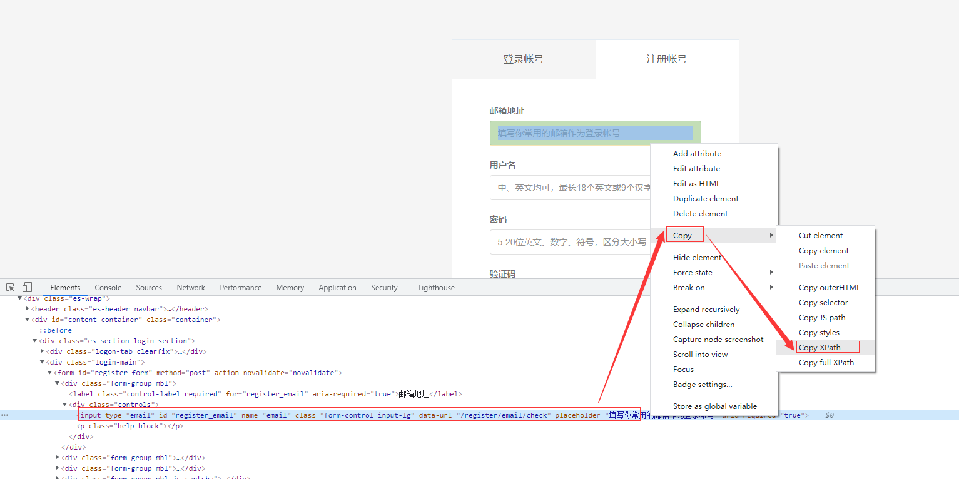Click the email address input field

[596, 133]
